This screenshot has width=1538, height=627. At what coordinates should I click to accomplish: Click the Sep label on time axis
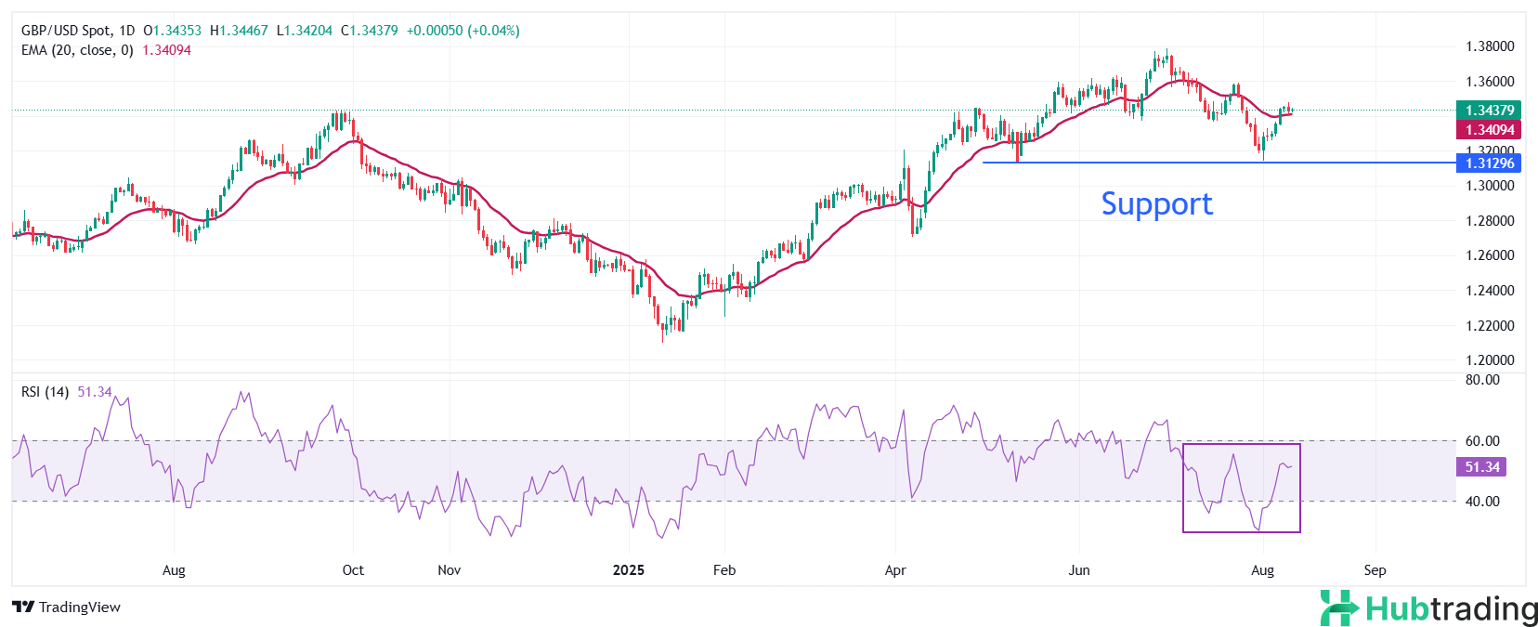(1375, 570)
